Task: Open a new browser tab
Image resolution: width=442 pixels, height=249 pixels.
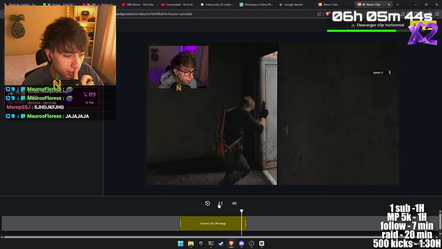Action: (397, 4)
